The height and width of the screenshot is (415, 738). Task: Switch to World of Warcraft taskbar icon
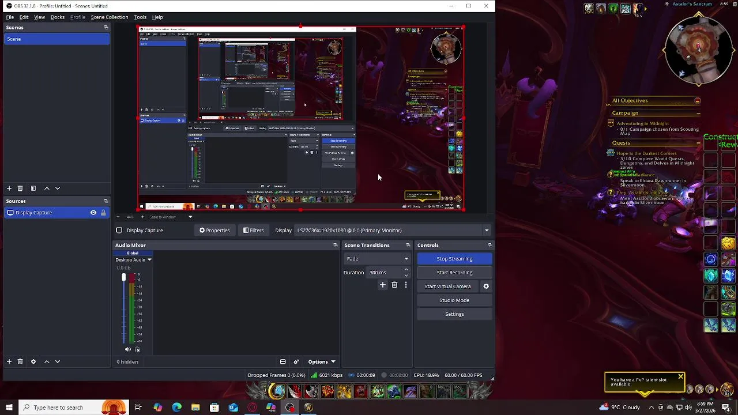308,408
